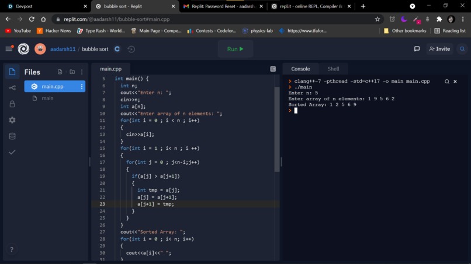The image size is (471, 264).
Task: Open the Chrome profile avatar
Action: (x=451, y=19)
